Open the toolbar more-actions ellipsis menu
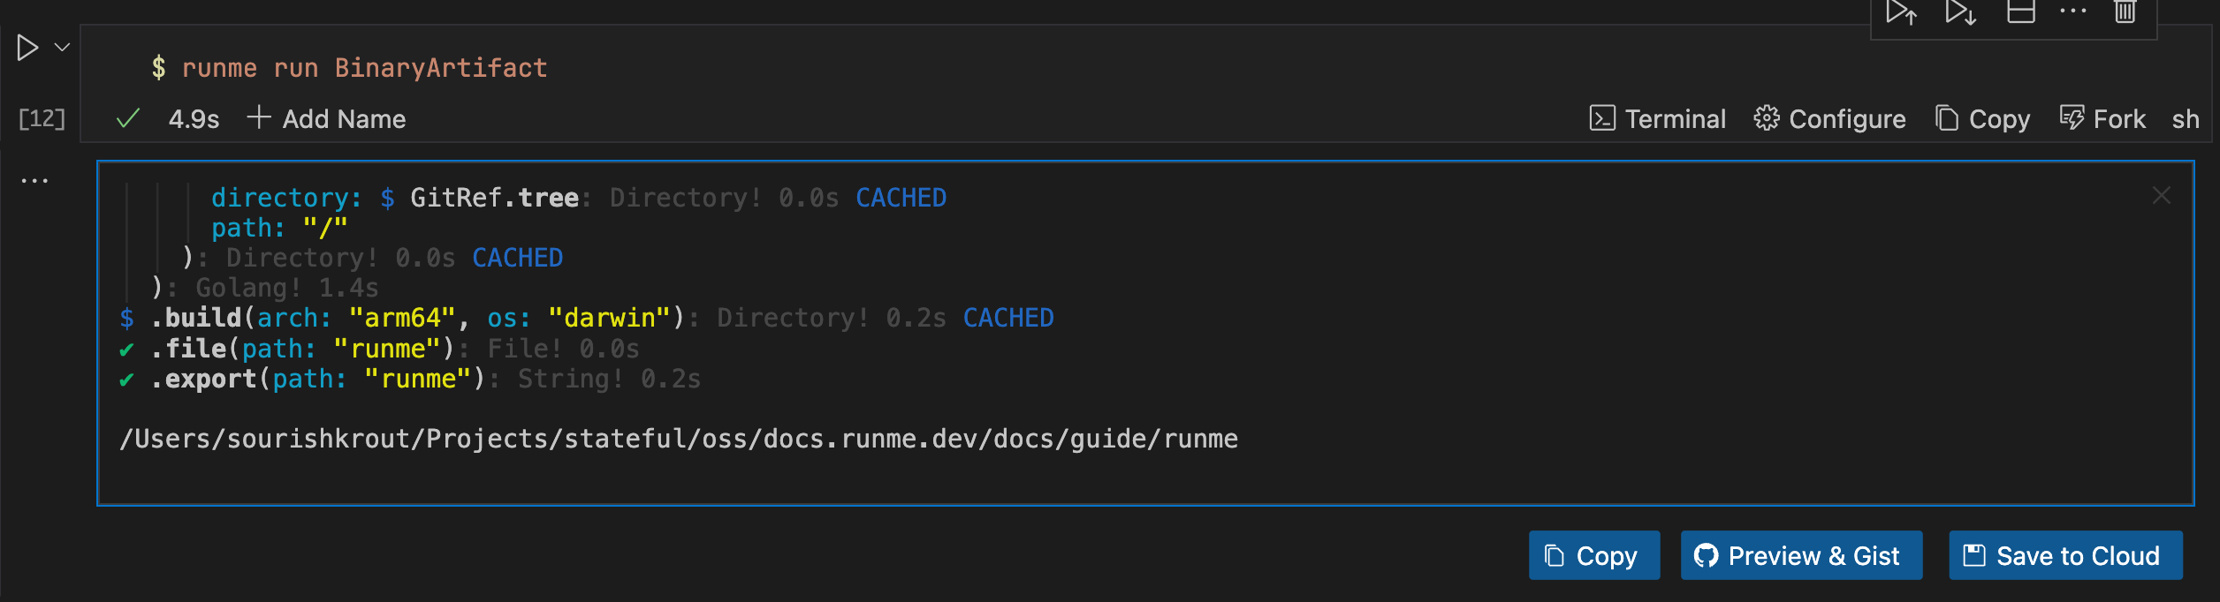 (x=2072, y=12)
